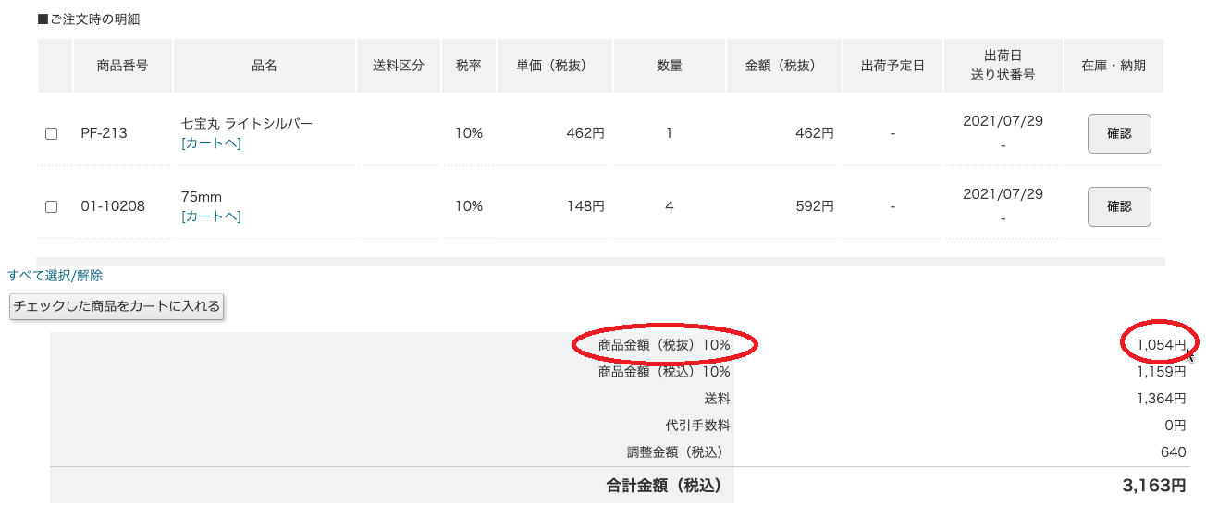This screenshot has height=531, width=1206.
Task: Click the 出荷予定日 column header
Action: click(892, 66)
